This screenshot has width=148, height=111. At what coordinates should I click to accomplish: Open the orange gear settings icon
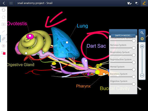[142, 39]
